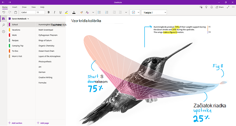Screen dimensions: 236x126
Task: Insert a numbered list
Action: point(107,12)
